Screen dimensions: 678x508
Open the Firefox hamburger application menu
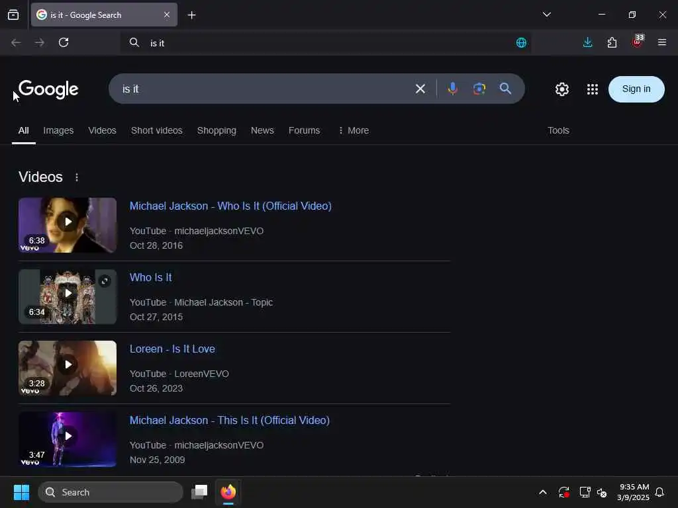click(x=661, y=42)
